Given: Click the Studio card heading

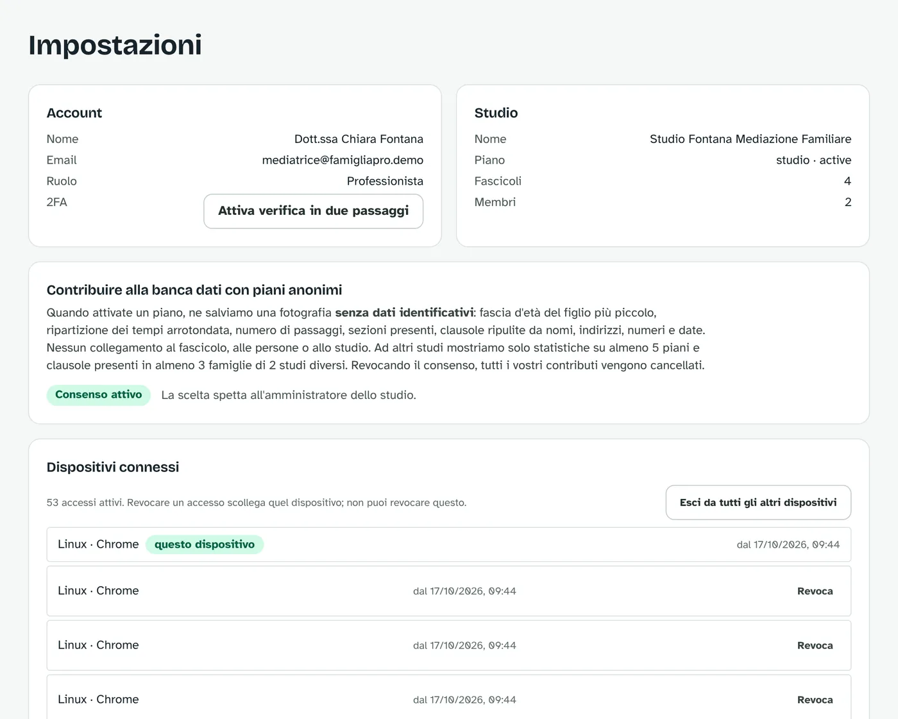Looking at the screenshot, I should click(496, 113).
